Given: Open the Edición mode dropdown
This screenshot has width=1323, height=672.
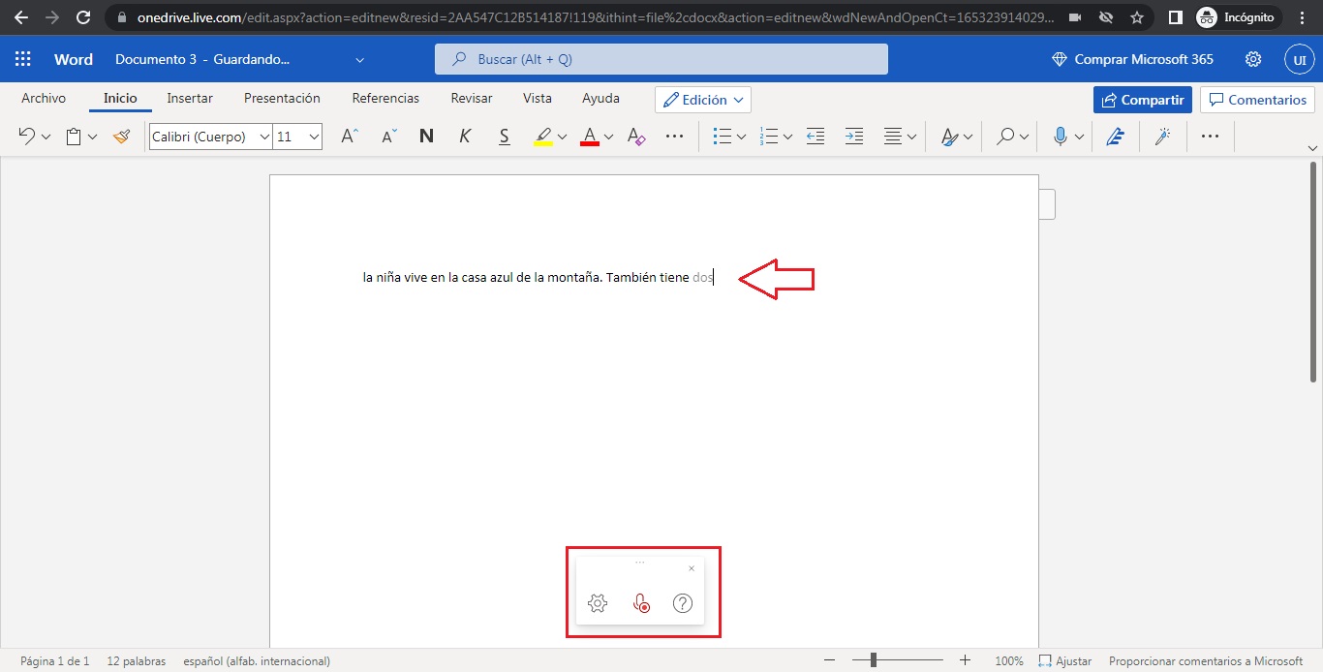Looking at the screenshot, I should coord(702,99).
